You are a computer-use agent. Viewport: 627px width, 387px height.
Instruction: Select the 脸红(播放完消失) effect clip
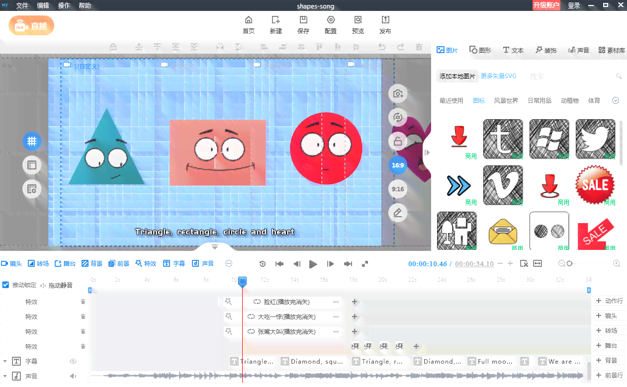point(281,302)
